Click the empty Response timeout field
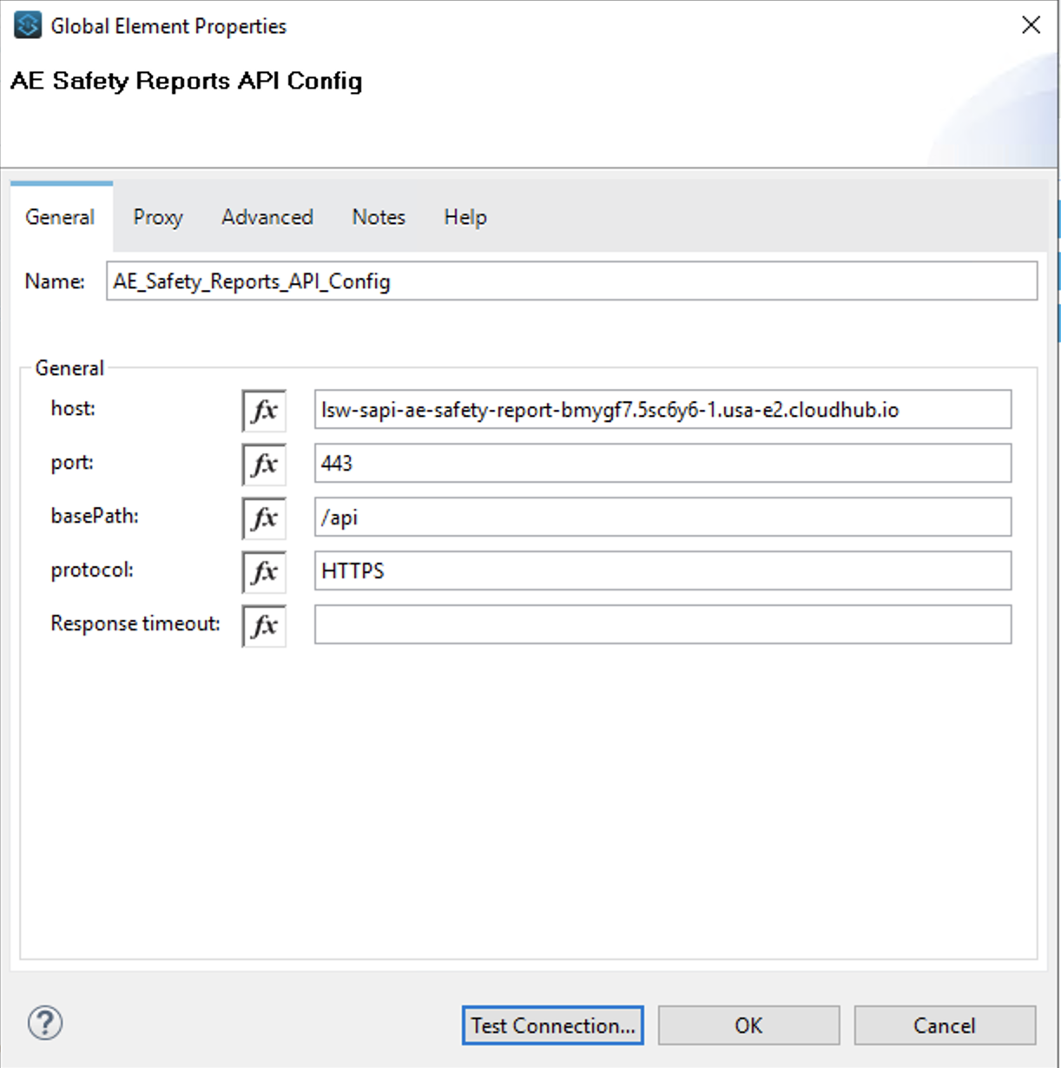The width and height of the screenshot is (1061, 1068). [x=662, y=625]
